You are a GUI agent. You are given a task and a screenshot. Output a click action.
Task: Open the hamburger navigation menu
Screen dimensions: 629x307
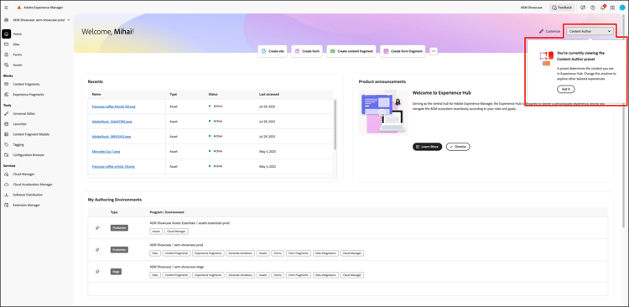[x=6, y=8]
